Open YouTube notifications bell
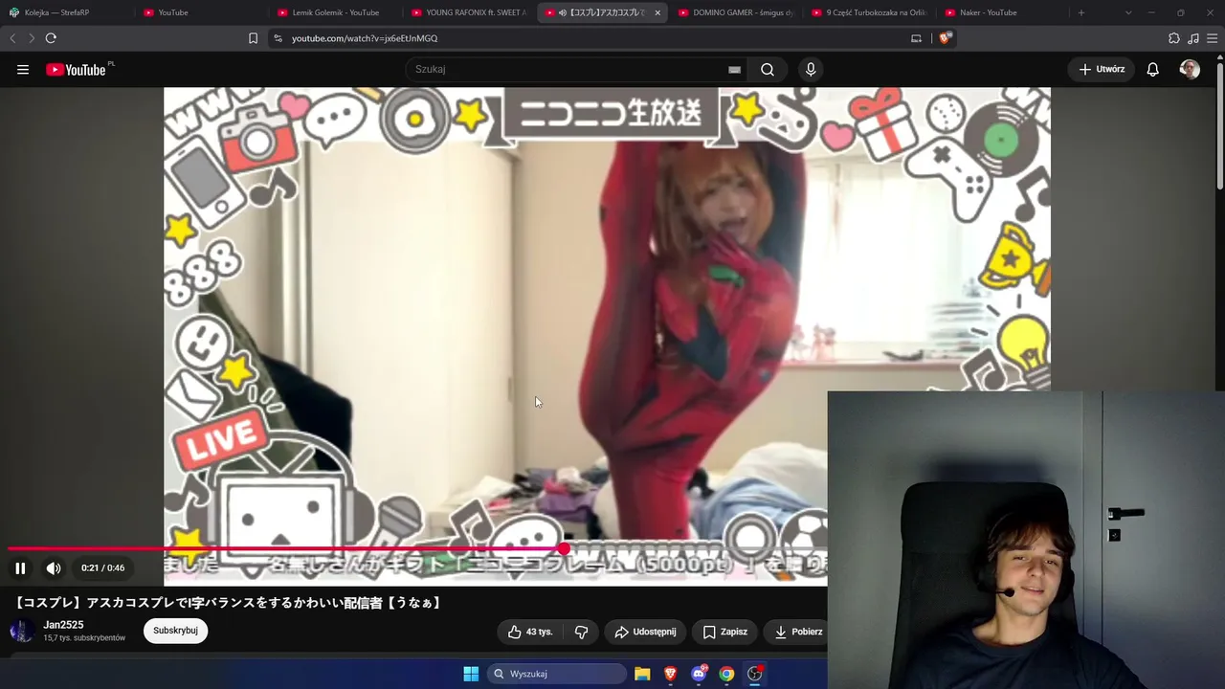Viewport: 1225px width, 689px height. [x=1153, y=69]
